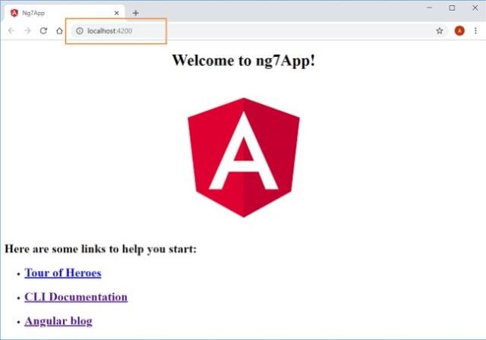The height and width of the screenshot is (340, 486).
Task: Click the browser back arrow
Action: coord(11,30)
